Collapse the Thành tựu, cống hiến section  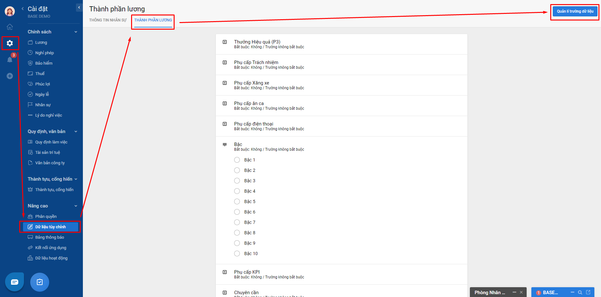pyautogui.click(x=76, y=179)
